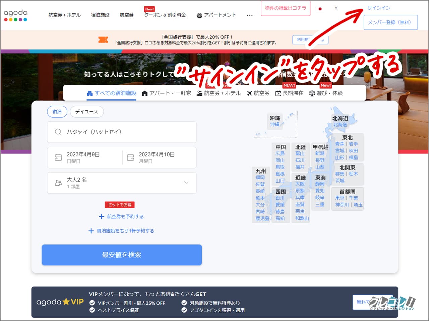Select 埼玉 in the 首都圏 region
The width and height of the screenshot is (429, 321).
(x=358, y=205)
